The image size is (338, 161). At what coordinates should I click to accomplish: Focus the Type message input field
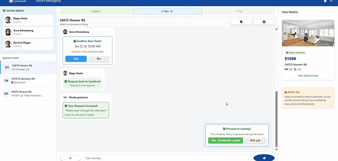pos(167,158)
